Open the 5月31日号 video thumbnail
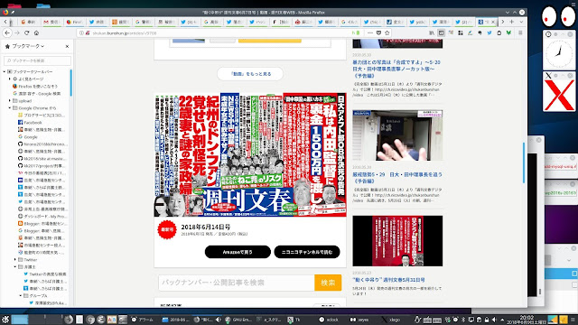Viewport: 578px width, 325px height. pos(397,241)
